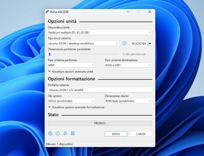Click the CHIUDI button
The width and height of the screenshot is (204, 156).
tap(141, 134)
